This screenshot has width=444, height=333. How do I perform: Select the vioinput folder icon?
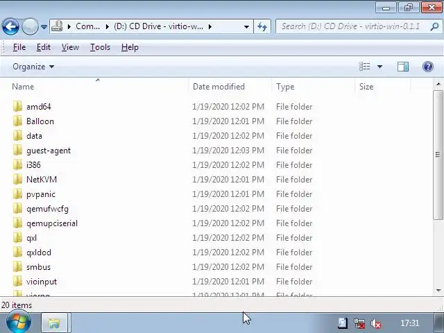click(x=17, y=282)
